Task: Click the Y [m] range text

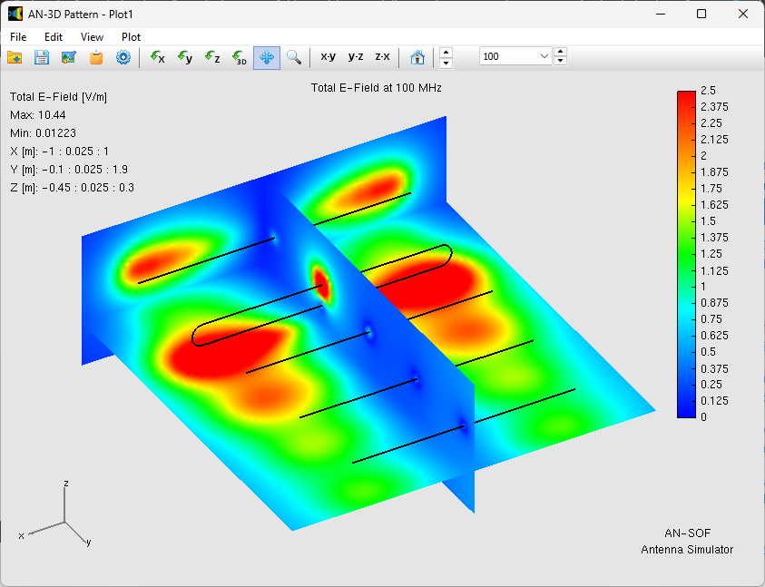Action: [69, 170]
